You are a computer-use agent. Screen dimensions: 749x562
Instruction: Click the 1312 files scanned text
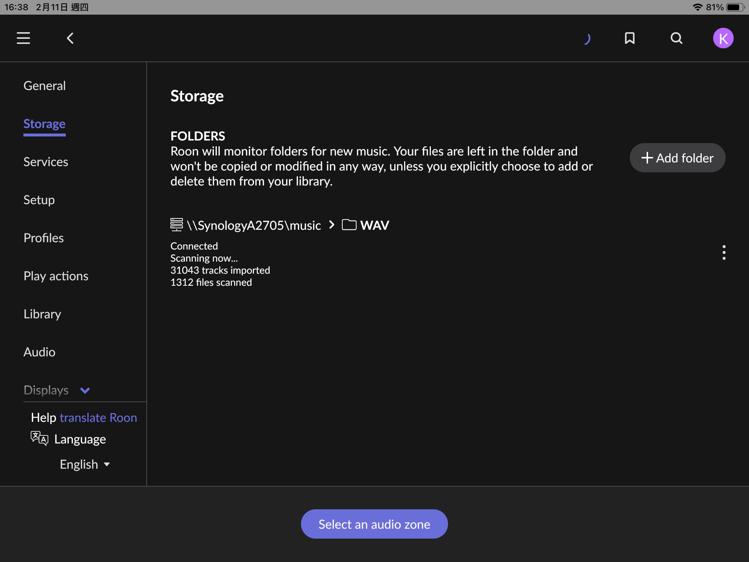coord(211,282)
